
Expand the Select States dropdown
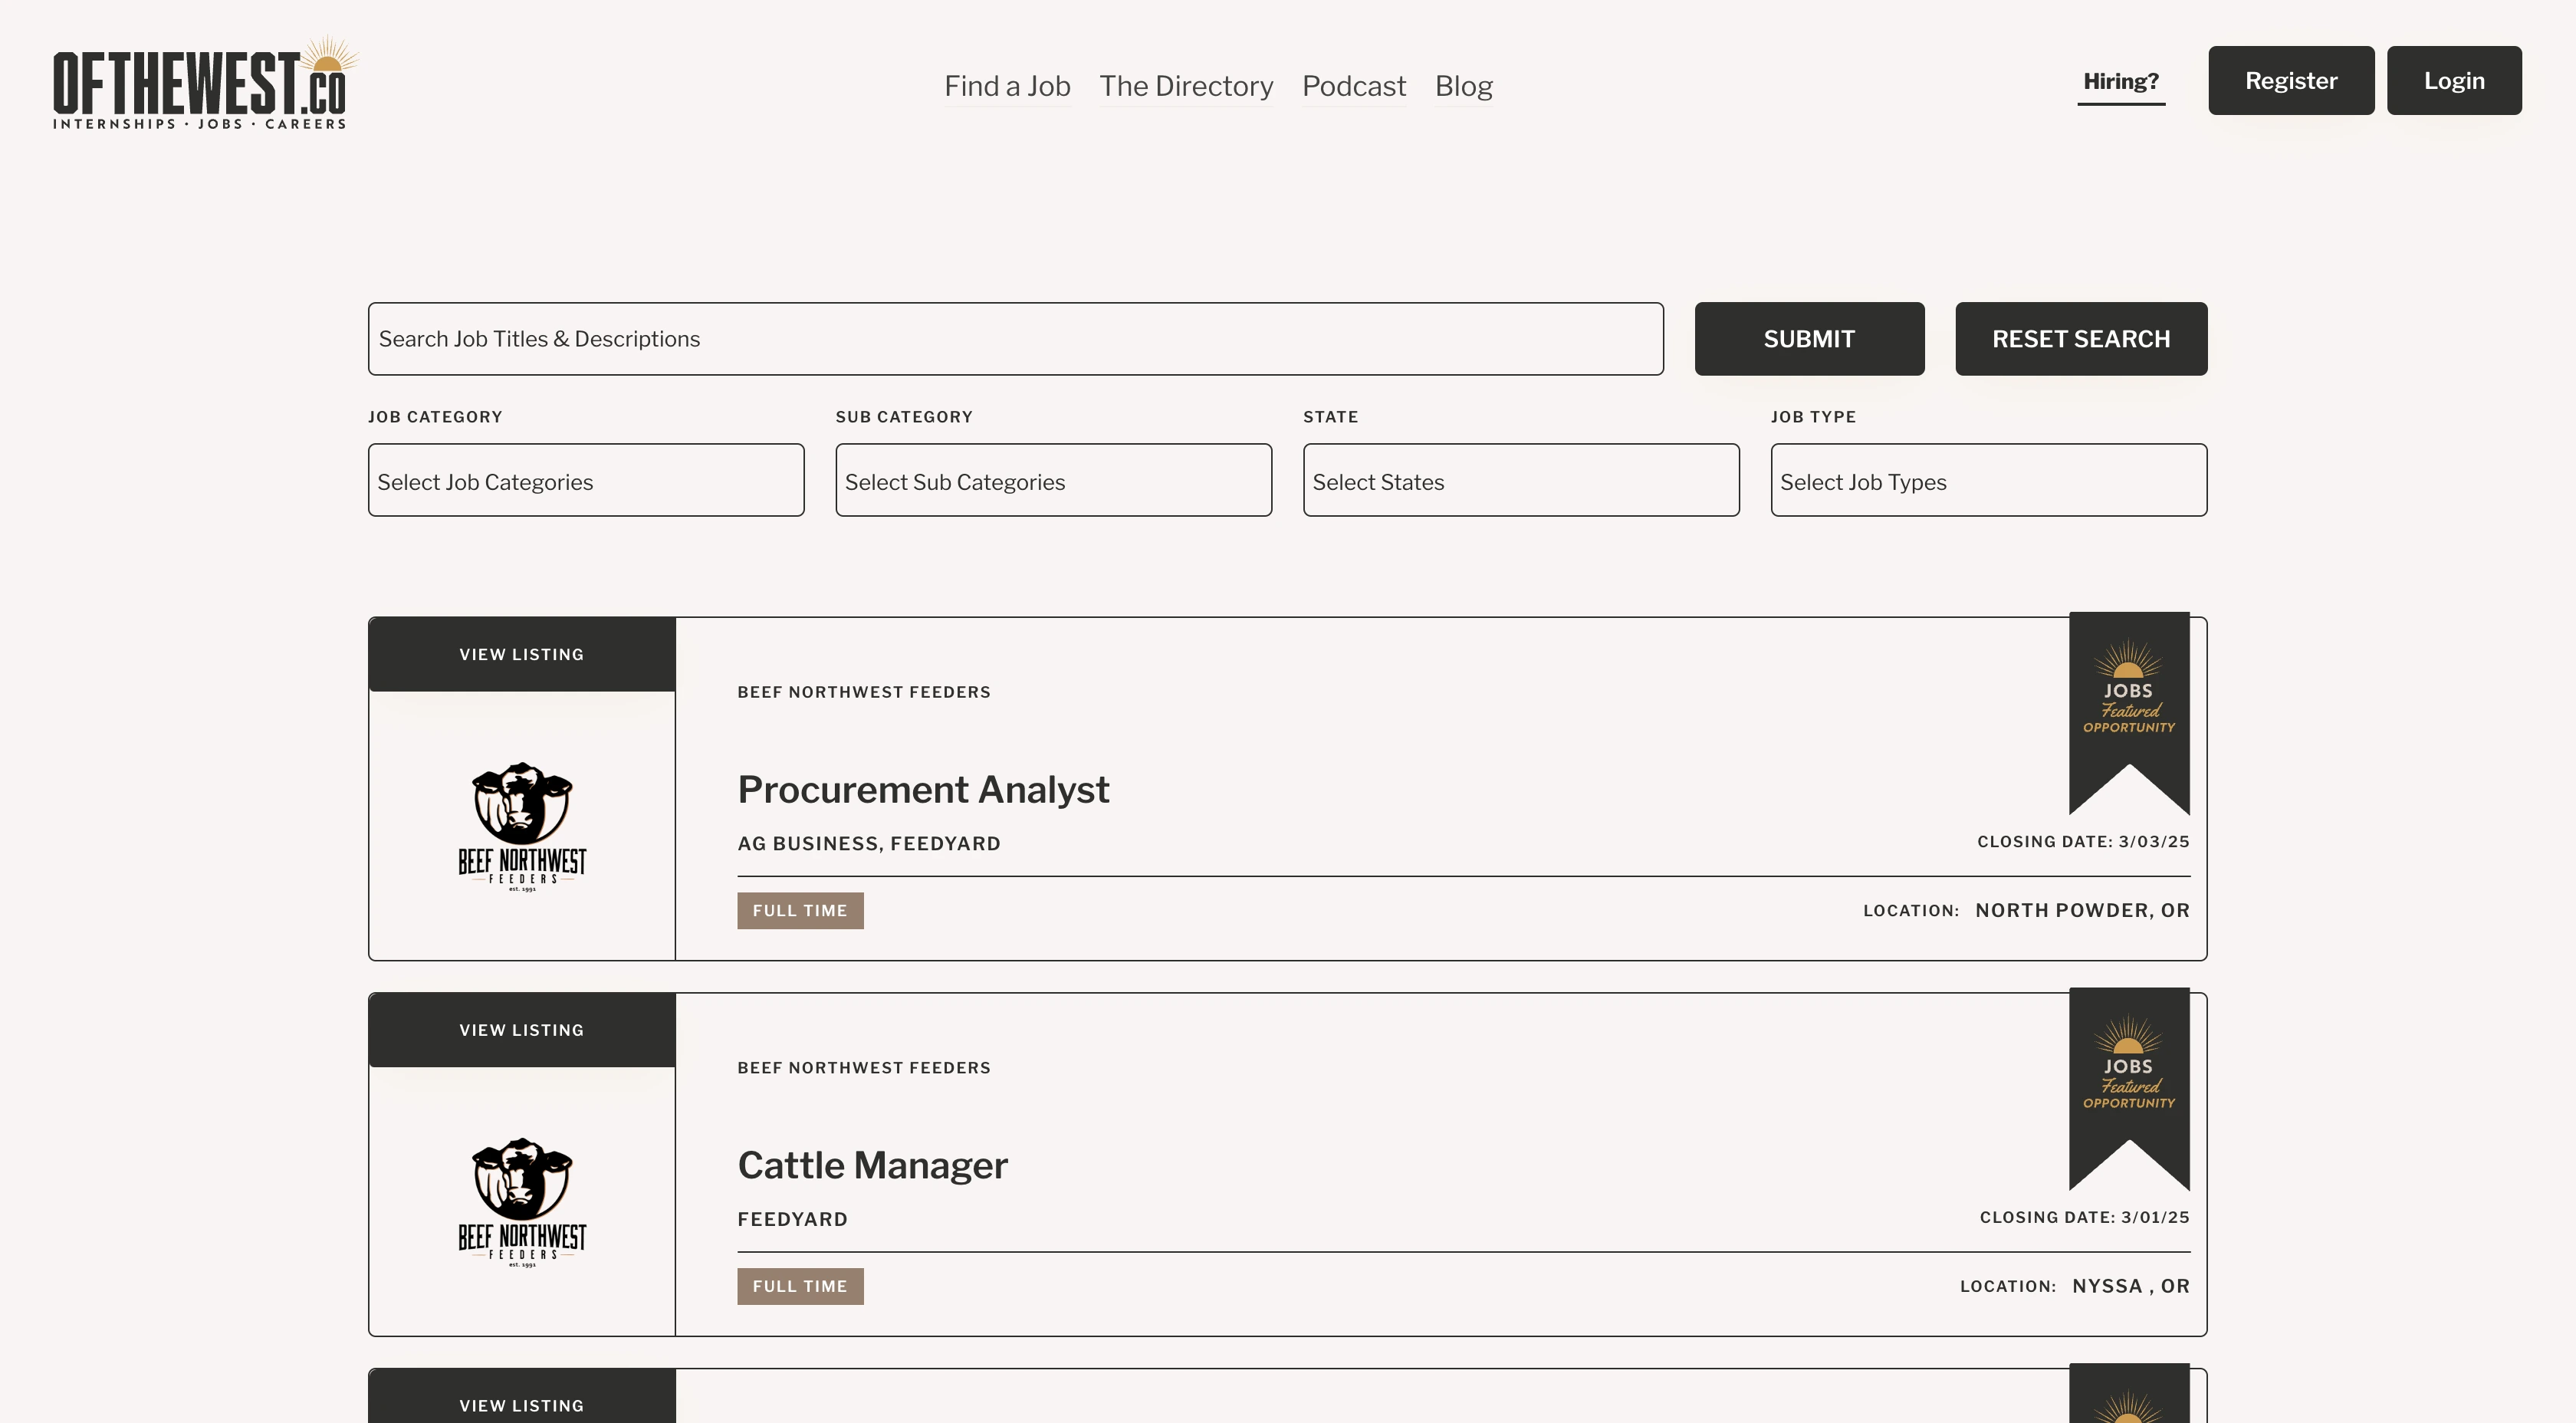pos(1520,481)
